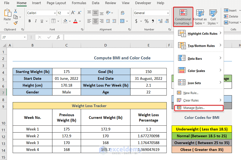
Task: Click Insert Function fx icon
Action: click(x=58, y=37)
